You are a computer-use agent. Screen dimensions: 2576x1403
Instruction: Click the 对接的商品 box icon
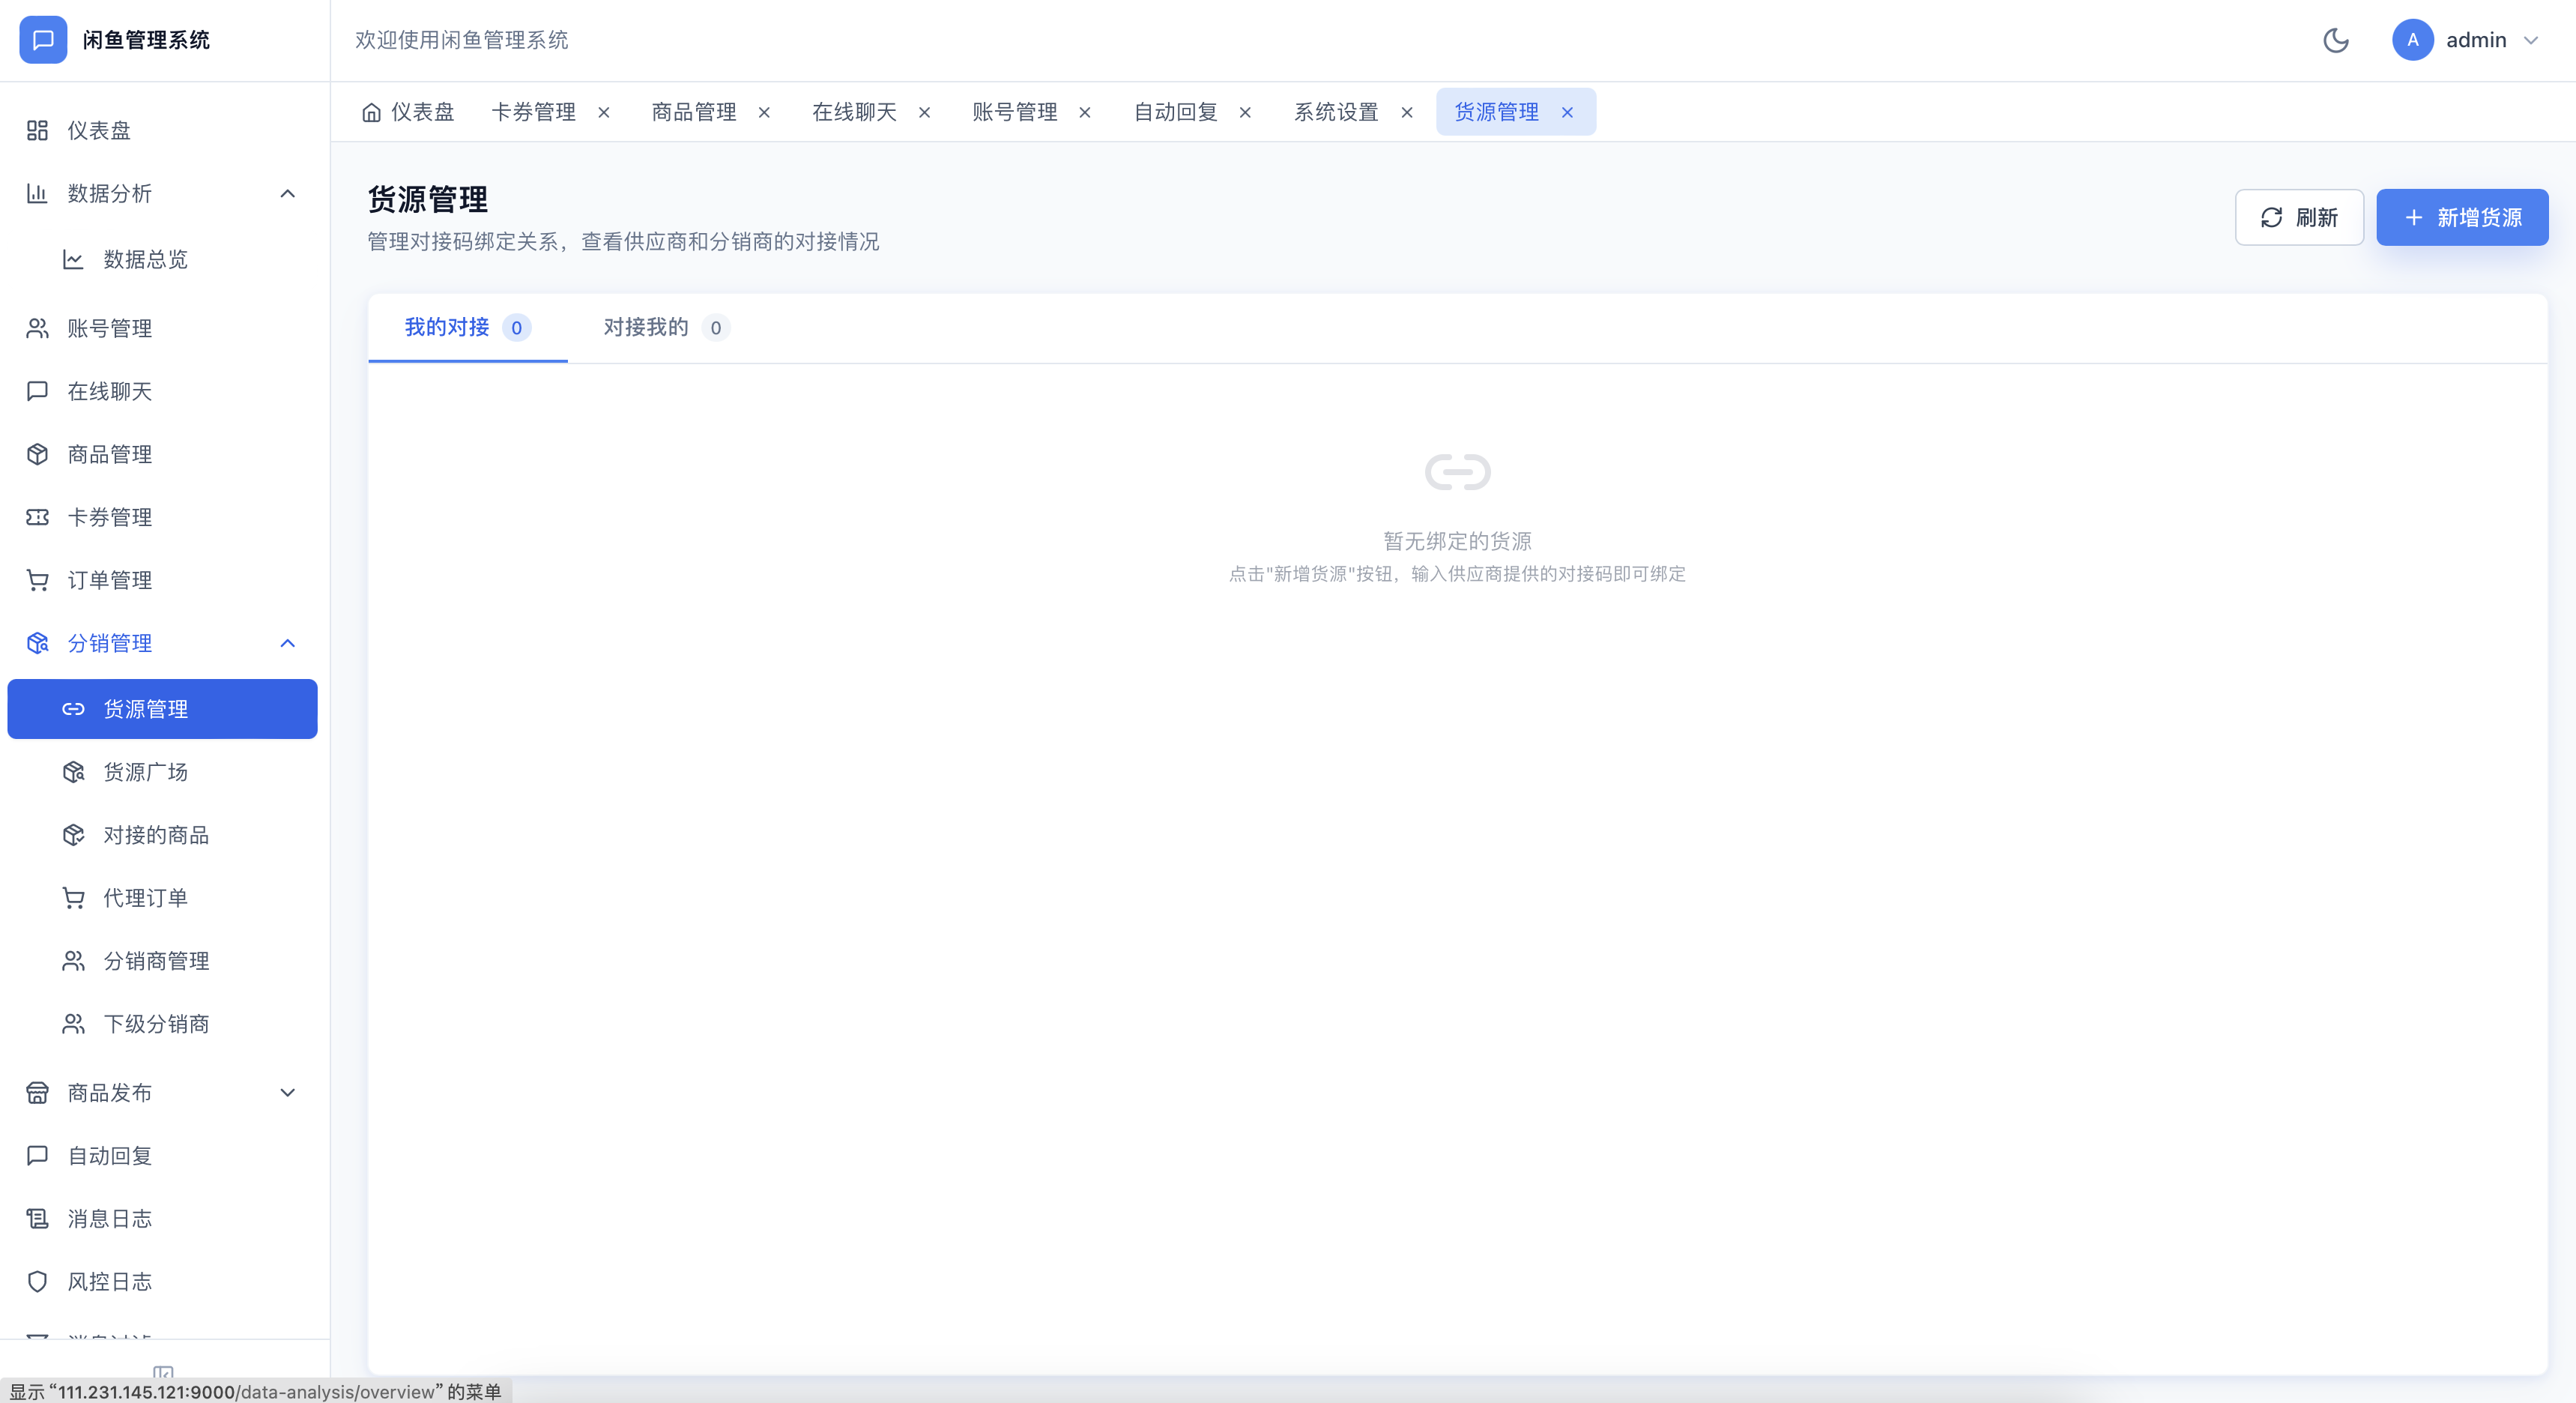tap(73, 835)
